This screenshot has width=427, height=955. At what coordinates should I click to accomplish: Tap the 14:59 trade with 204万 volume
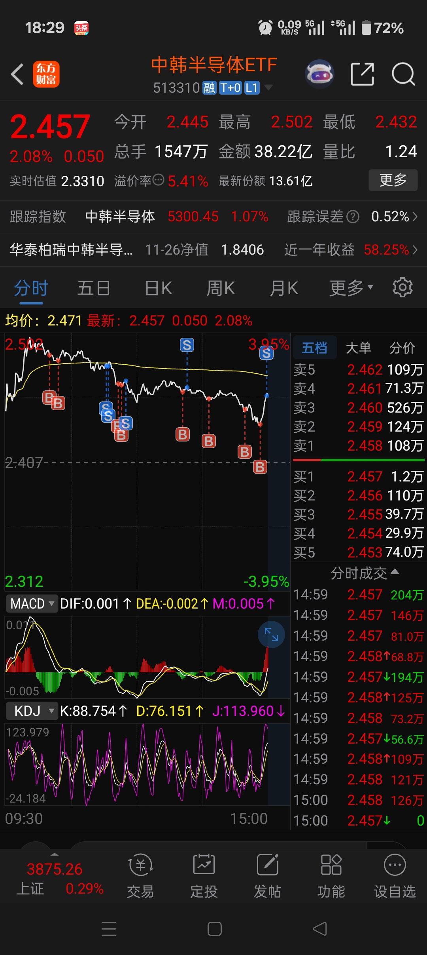pyautogui.click(x=359, y=595)
